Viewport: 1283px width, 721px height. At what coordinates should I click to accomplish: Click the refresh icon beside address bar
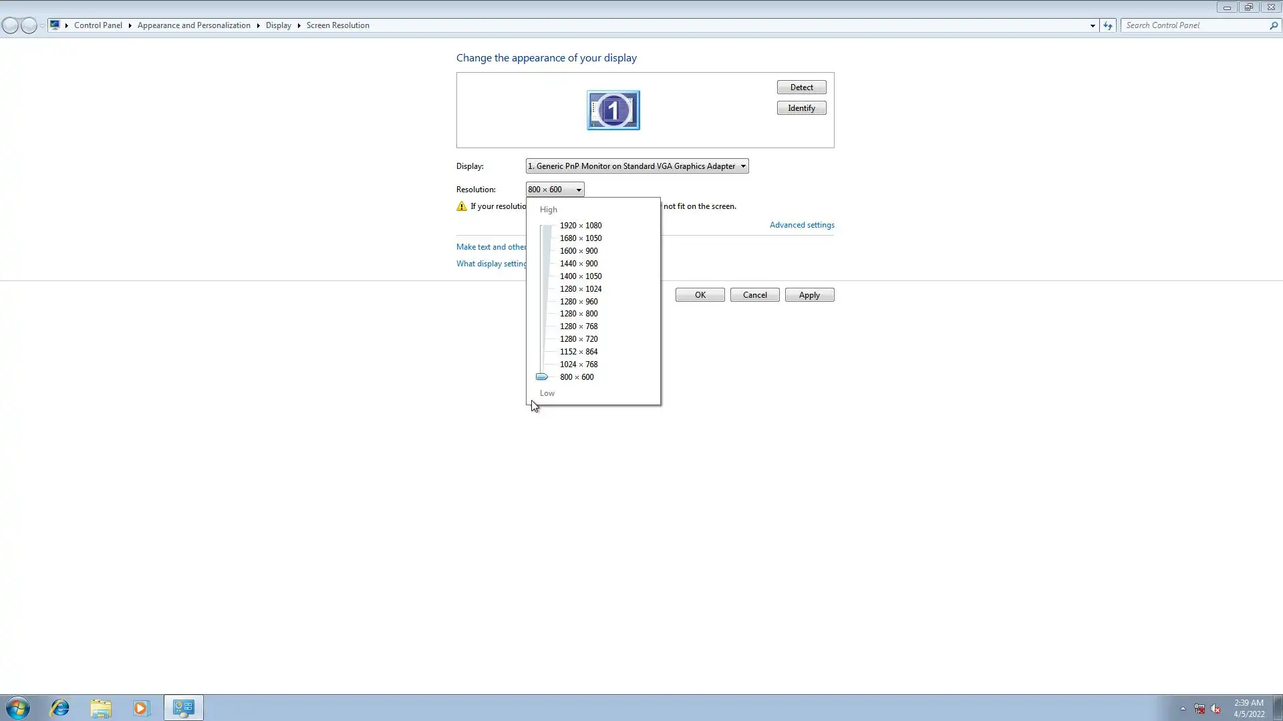tap(1108, 25)
